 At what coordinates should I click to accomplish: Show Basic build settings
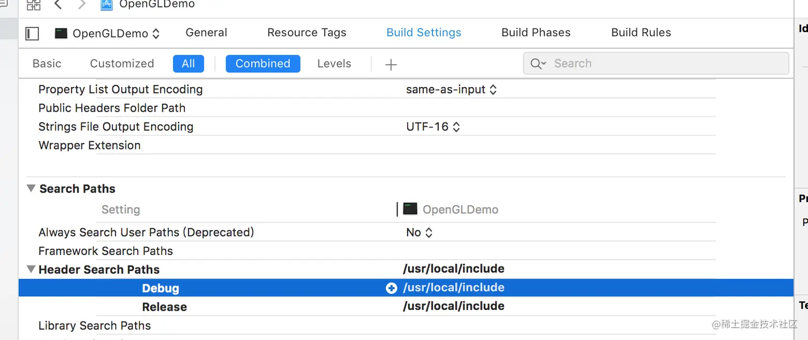tap(47, 64)
